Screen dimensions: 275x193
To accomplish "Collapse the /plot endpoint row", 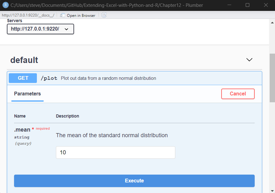I will [x=134, y=78].
